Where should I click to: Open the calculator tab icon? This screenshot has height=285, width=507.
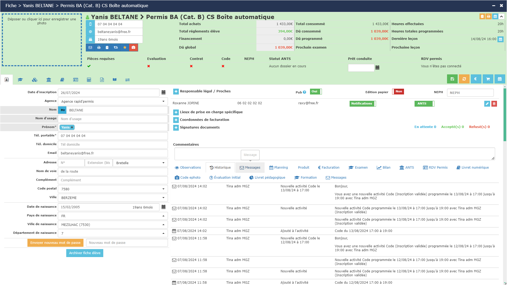(x=89, y=80)
